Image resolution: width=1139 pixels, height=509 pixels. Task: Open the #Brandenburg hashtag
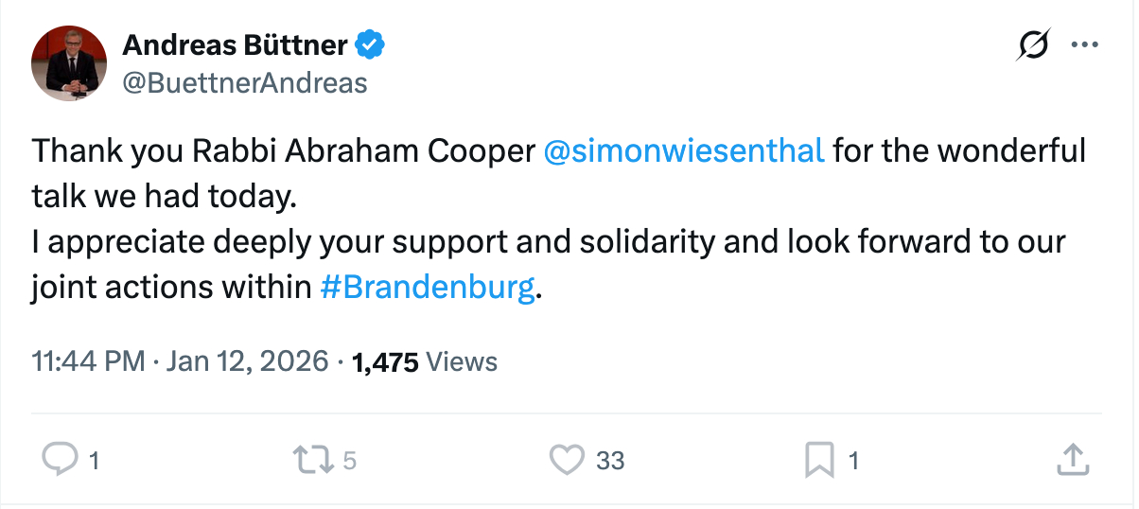click(428, 287)
